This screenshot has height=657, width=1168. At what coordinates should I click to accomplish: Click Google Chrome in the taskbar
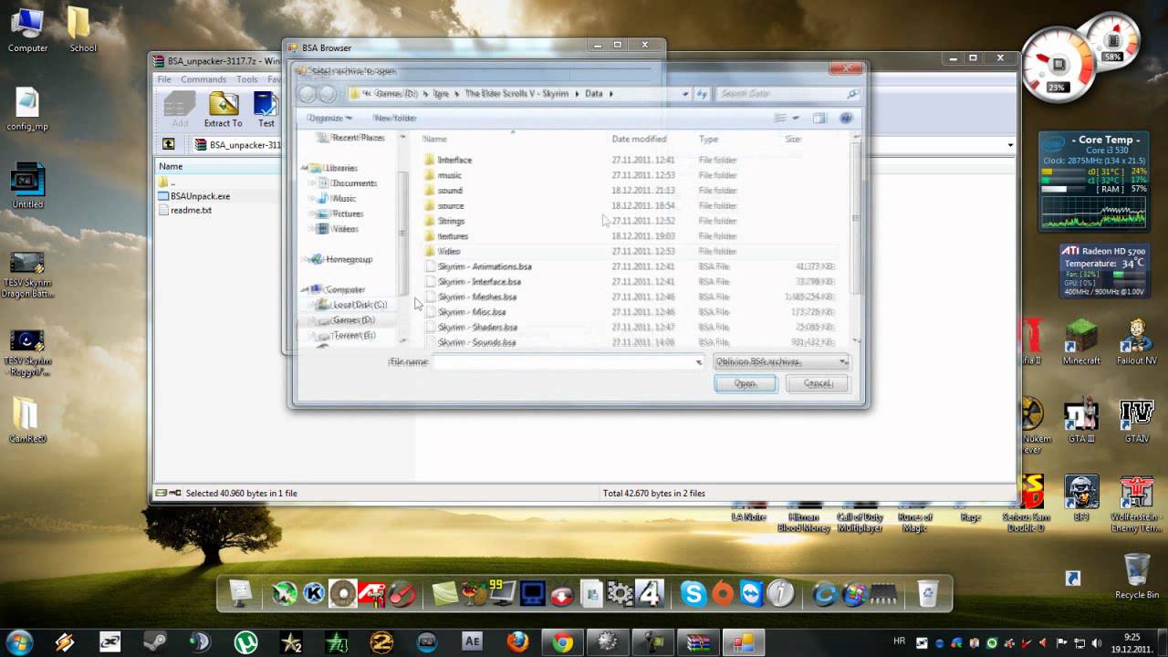(x=563, y=642)
